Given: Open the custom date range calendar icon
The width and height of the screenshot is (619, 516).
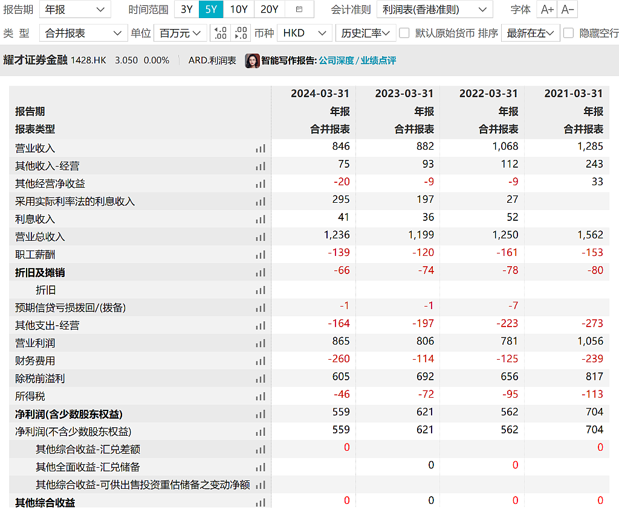Looking at the screenshot, I should tap(299, 9).
